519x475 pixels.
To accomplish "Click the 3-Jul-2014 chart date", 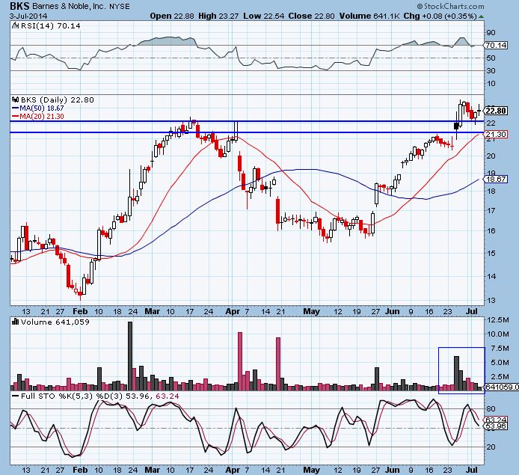I will (28, 16).
